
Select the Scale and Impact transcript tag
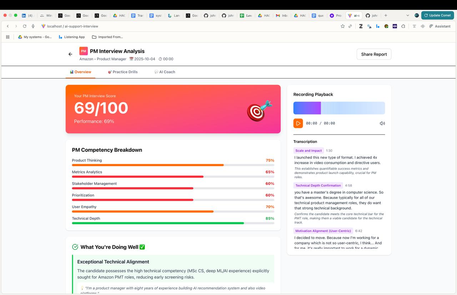tap(308, 151)
